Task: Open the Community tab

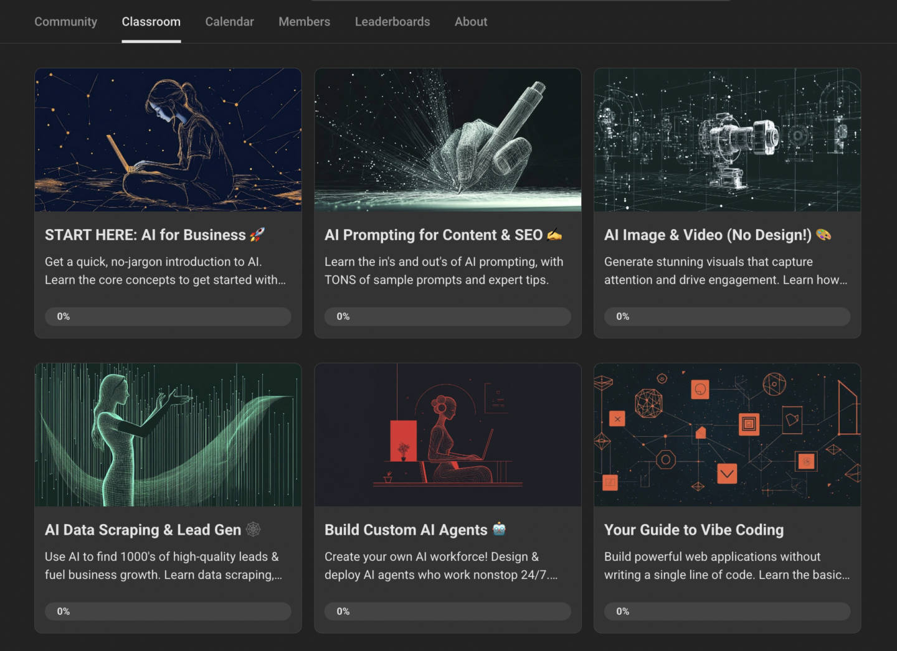Action: coord(65,22)
